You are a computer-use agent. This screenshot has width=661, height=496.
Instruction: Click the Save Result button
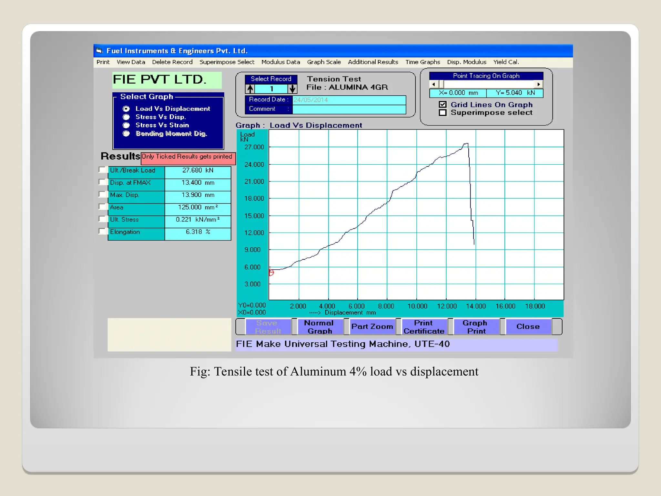tap(268, 327)
